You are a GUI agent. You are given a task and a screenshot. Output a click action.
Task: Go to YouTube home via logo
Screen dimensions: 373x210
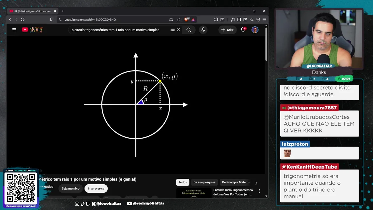[x=32, y=30]
